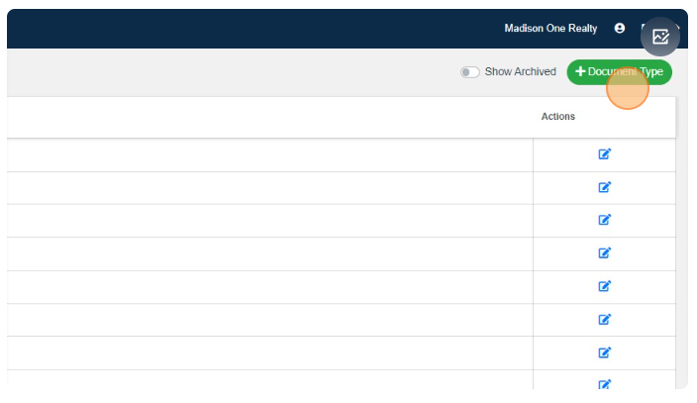Click the edit icon in the third row
This screenshot has width=697, height=403.
[605, 220]
